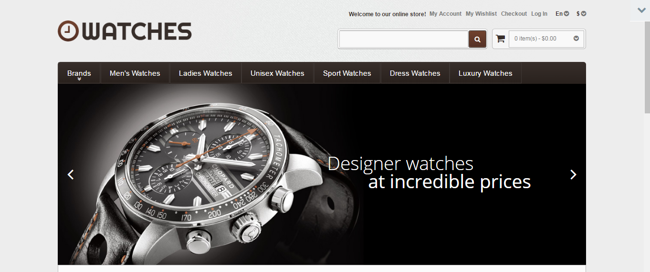Image resolution: width=650 pixels, height=272 pixels.
Task: Open Luxury Watches category
Action: click(485, 73)
